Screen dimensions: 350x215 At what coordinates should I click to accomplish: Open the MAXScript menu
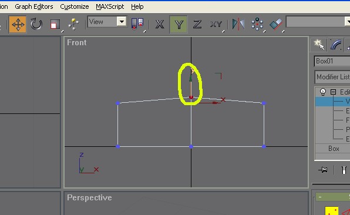pos(110,6)
